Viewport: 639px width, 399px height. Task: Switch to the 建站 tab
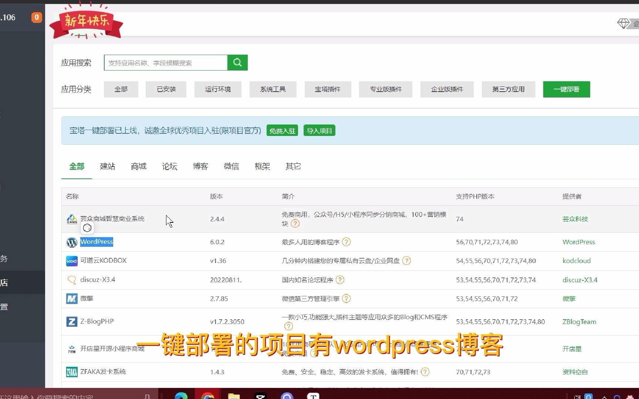coord(108,166)
